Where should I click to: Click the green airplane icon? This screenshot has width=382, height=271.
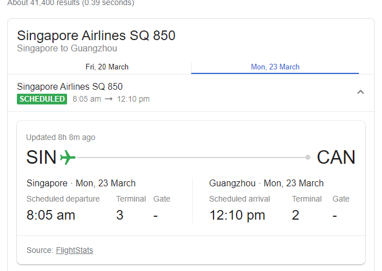tap(68, 158)
